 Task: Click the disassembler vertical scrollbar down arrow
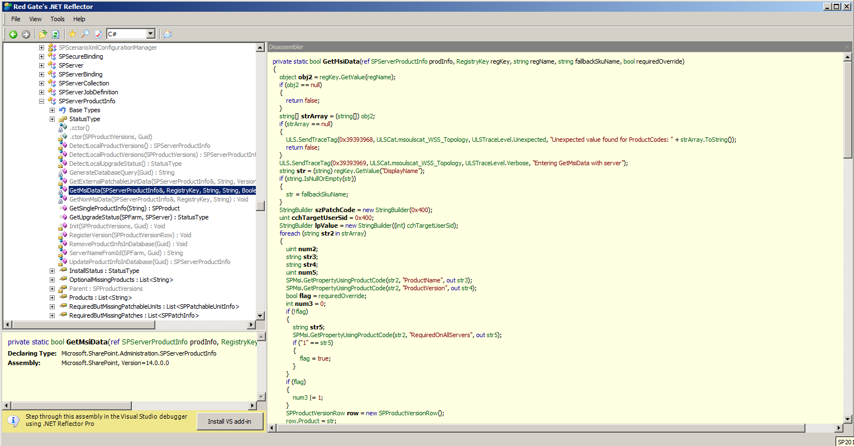point(847,419)
